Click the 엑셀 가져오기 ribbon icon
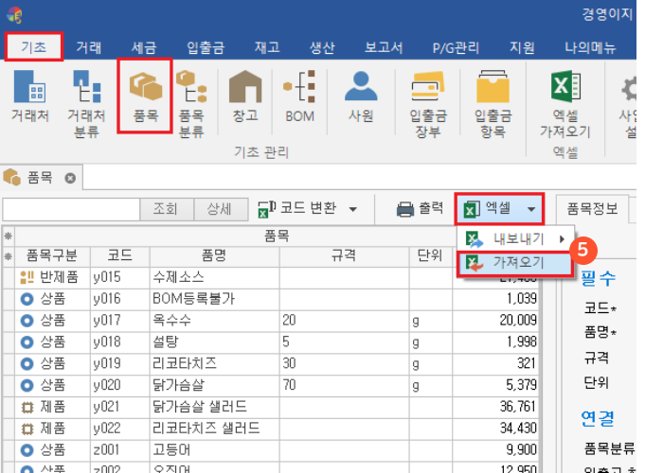The height and width of the screenshot is (473, 663). [x=564, y=102]
